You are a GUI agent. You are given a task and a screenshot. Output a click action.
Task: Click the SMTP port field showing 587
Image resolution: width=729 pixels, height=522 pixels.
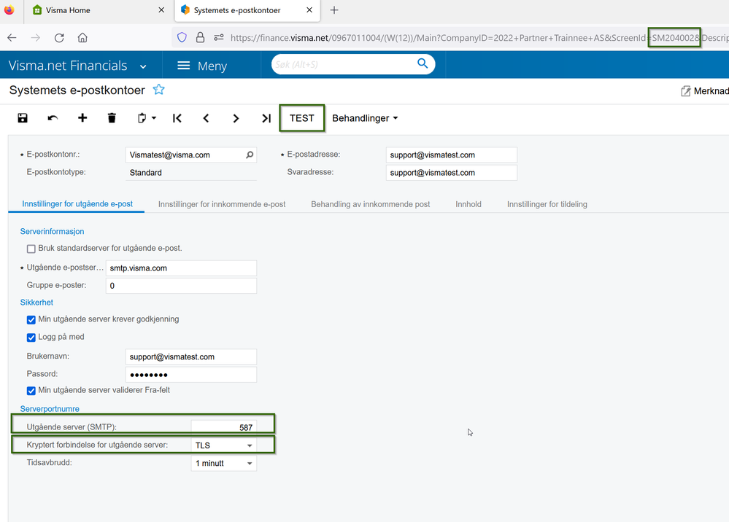tap(223, 426)
